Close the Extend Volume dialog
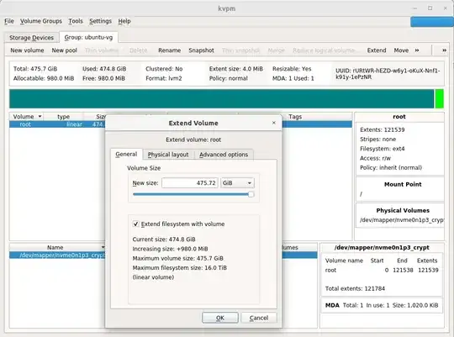 (x=273, y=123)
